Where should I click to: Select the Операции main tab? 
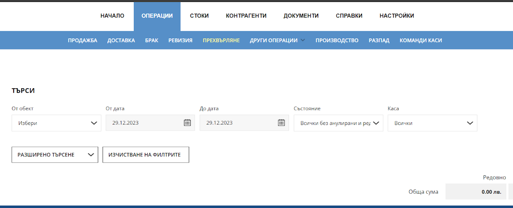[x=157, y=16]
